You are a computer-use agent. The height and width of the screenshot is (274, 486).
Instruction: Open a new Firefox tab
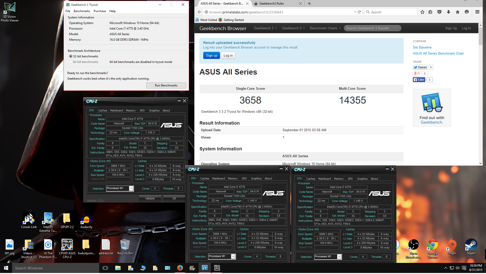(309, 4)
